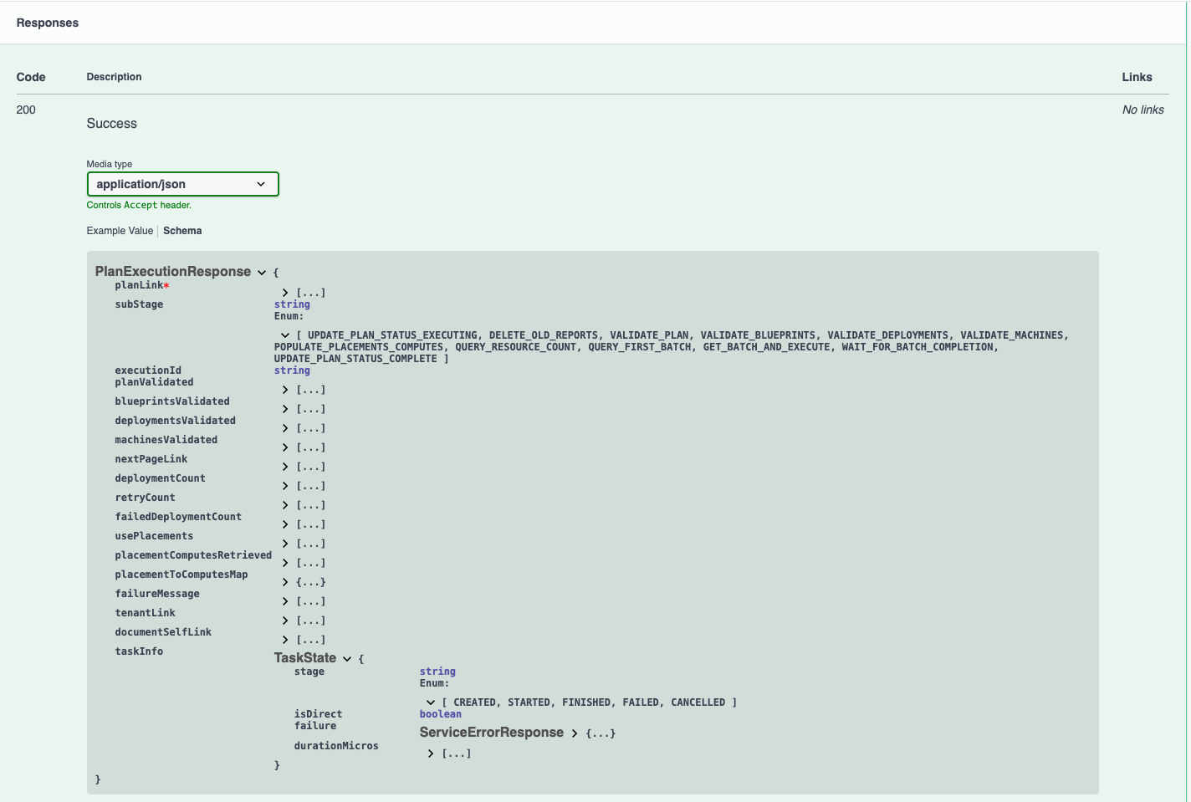Collapse the PlanExecutionResponse model
Screen dimensions: 1191x802
click(x=262, y=273)
